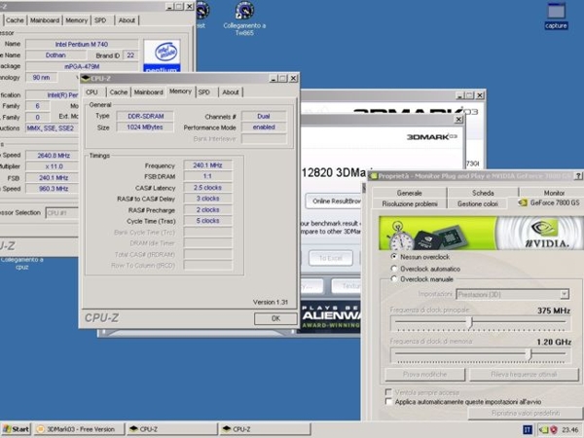The width and height of the screenshot is (584, 438).
Task: Open Memory tab in back CPU-Z window
Action: point(76,20)
